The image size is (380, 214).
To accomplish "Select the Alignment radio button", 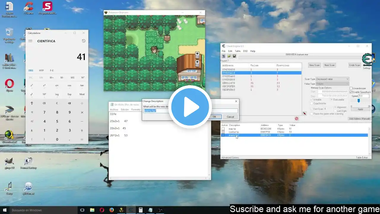I will [335, 107].
